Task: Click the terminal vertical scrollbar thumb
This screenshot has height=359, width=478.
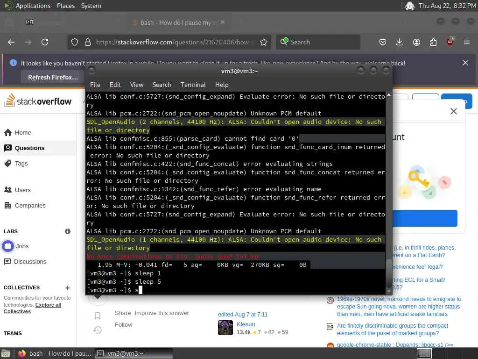Action: 389,273
